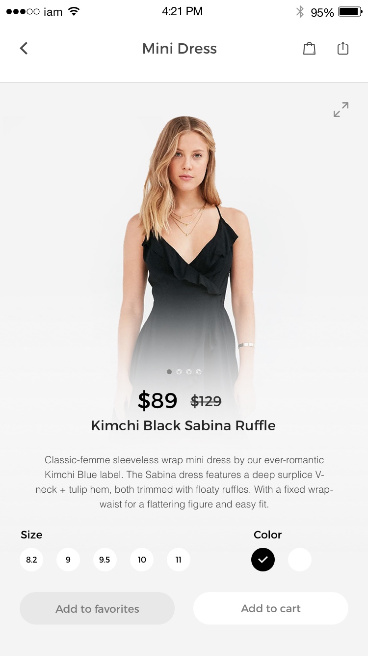Tap the share icon in header
Image resolution: width=368 pixels, height=656 pixels.
pyautogui.click(x=343, y=48)
